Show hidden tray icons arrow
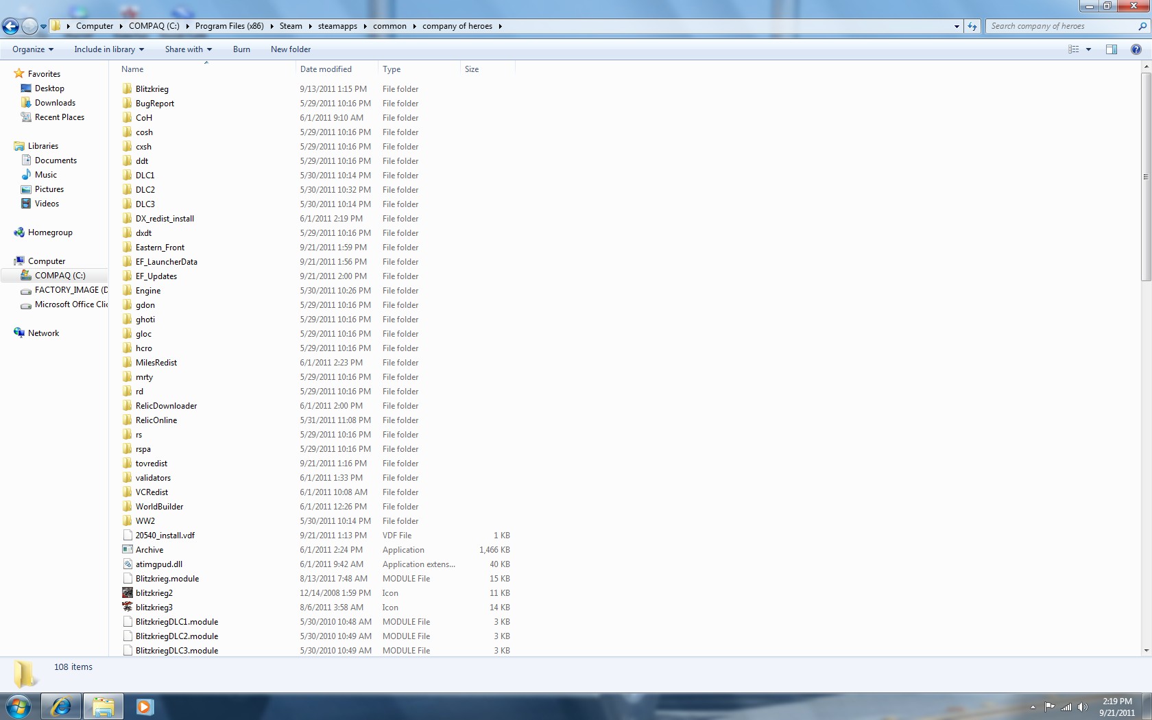This screenshot has height=720, width=1152. [x=1033, y=707]
